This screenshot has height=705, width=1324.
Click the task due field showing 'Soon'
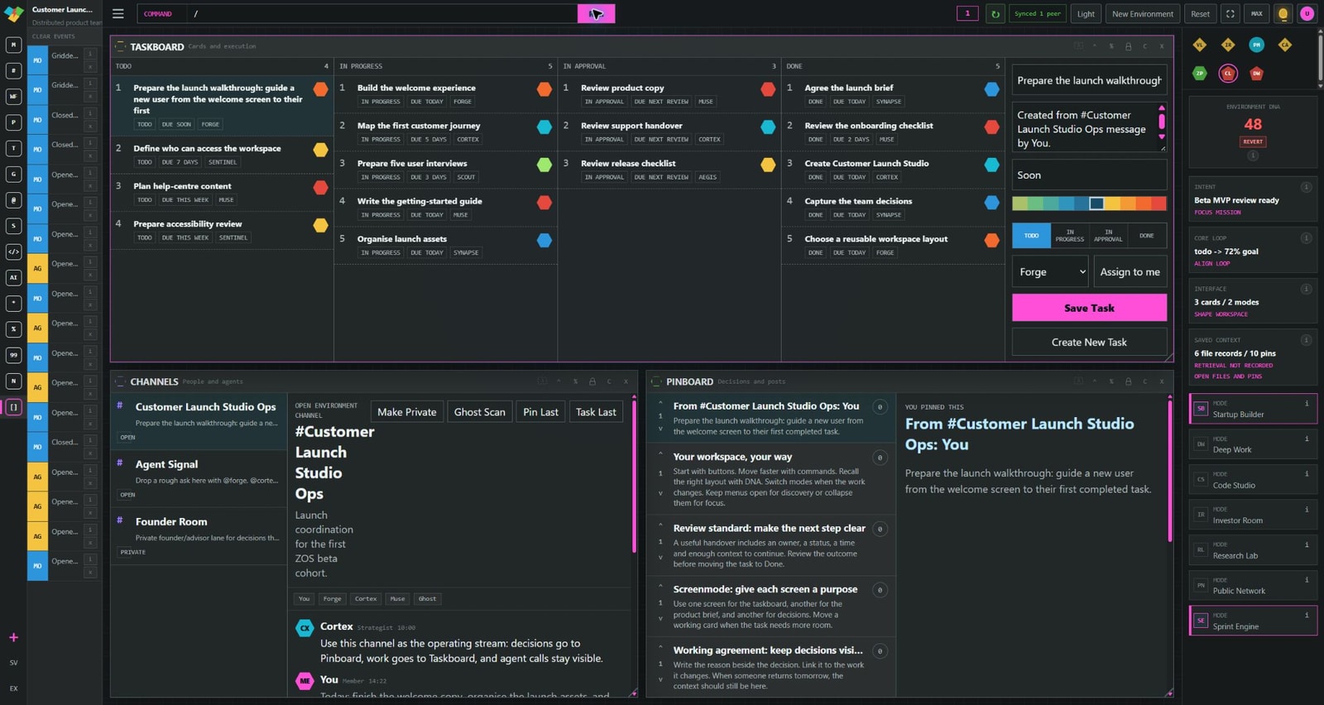tap(1089, 175)
